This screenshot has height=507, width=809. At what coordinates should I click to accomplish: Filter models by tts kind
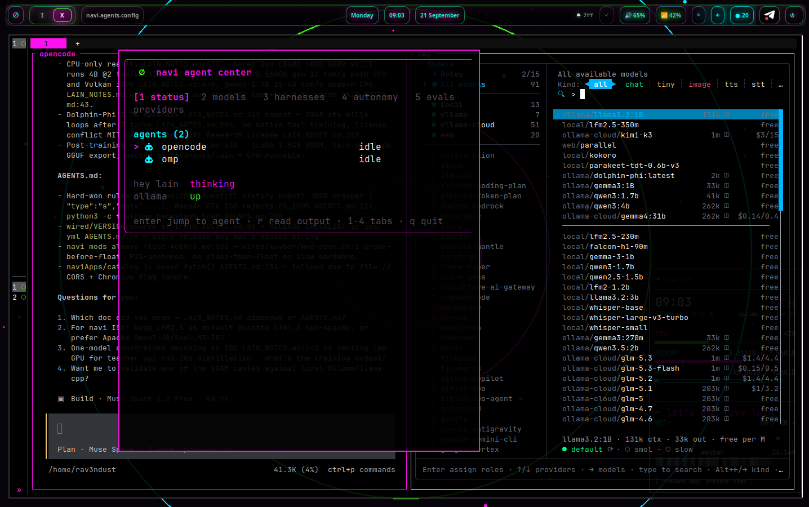pos(731,84)
